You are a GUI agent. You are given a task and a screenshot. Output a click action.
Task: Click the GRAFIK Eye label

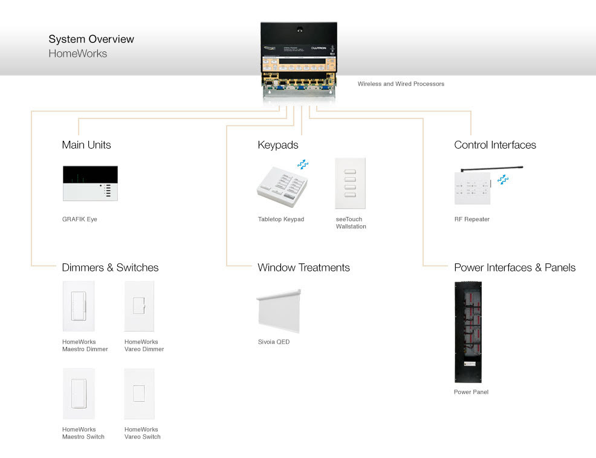(x=79, y=219)
